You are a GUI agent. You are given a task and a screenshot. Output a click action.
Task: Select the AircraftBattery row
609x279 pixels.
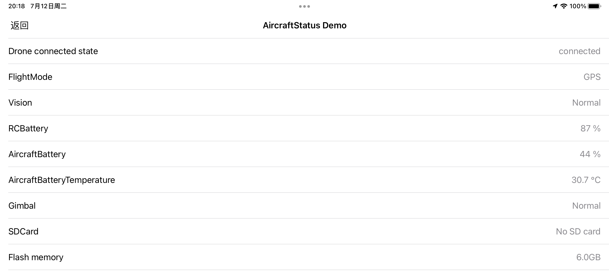click(309, 154)
